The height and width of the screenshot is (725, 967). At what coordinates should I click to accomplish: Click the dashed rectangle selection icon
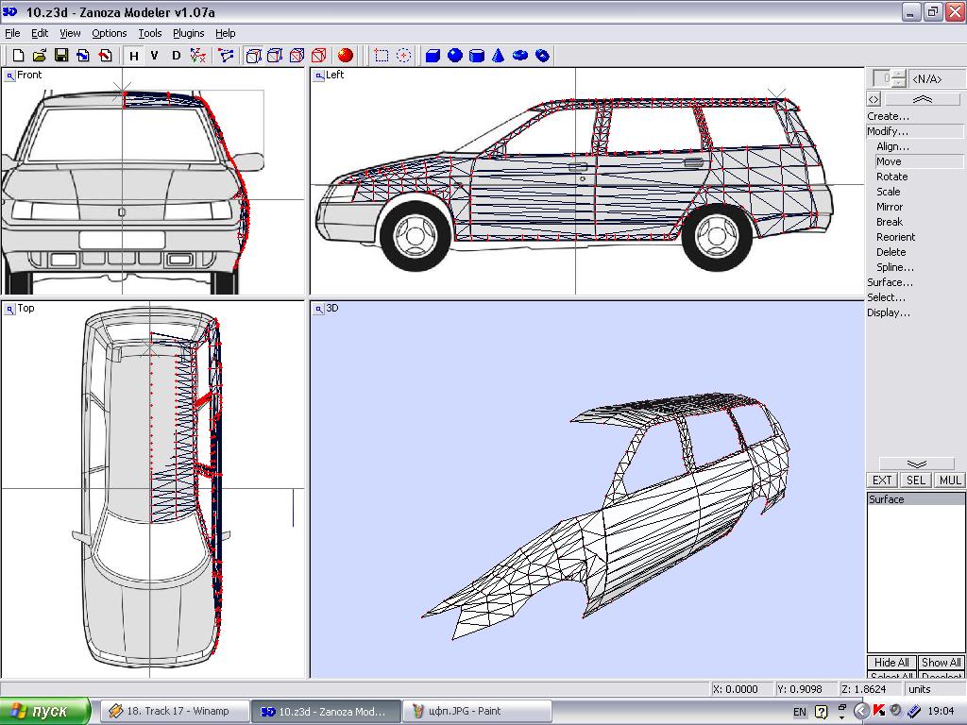[382, 56]
